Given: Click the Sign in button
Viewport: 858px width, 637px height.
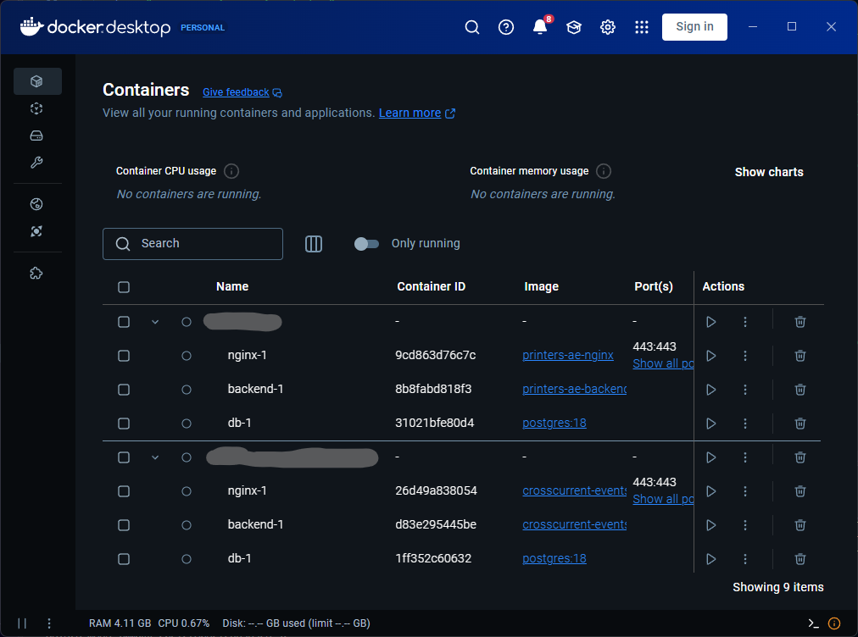Looking at the screenshot, I should [x=694, y=27].
